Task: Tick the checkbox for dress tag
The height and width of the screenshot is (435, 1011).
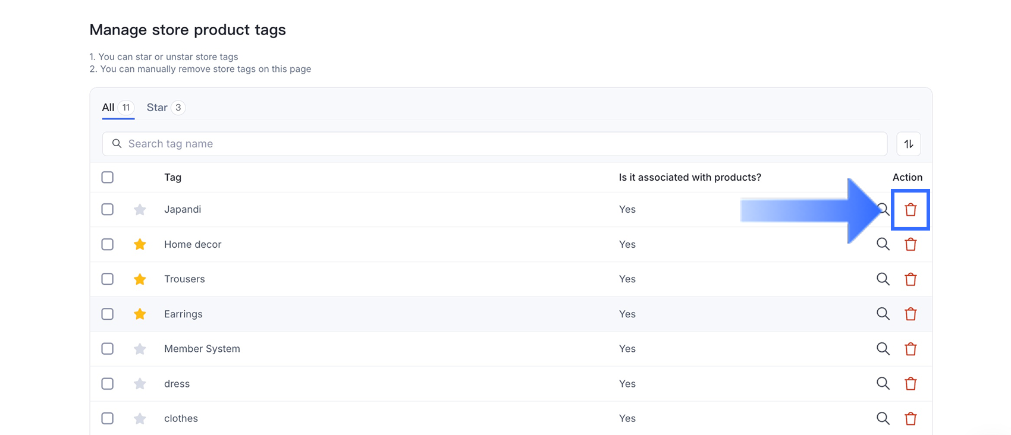Action: (108, 383)
